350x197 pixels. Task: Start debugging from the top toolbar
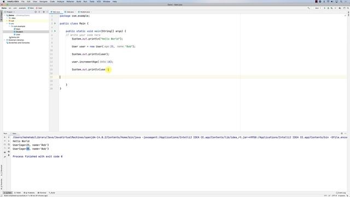pos(328,8)
